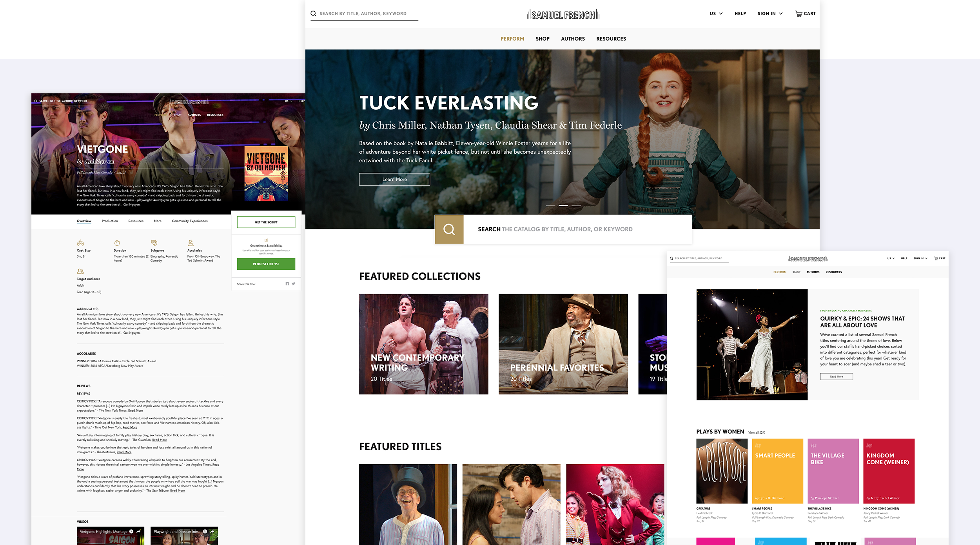Viewport: 980px width, 545px height.
Task: Open the Vietgone poster thumbnail
Action: (266, 174)
